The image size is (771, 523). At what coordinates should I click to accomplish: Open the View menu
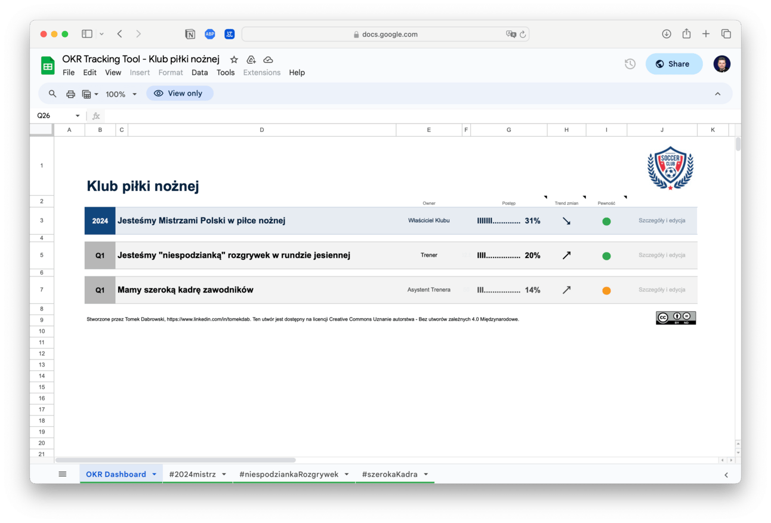point(113,72)
